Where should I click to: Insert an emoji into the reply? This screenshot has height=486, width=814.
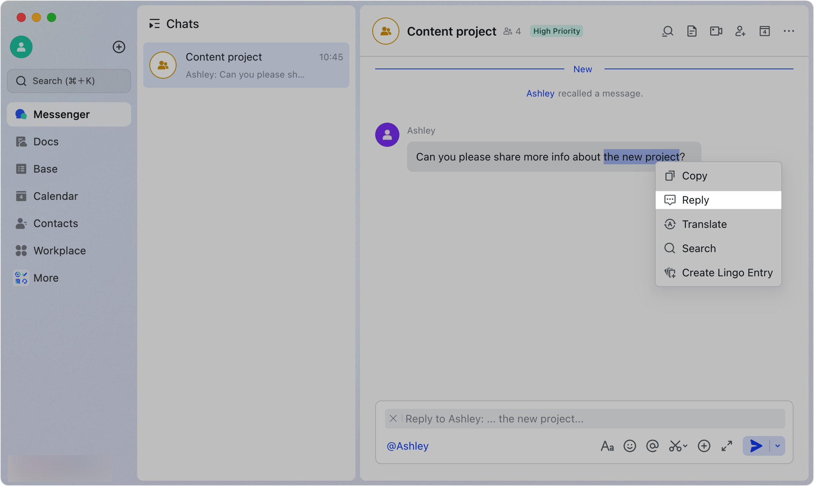630,446
